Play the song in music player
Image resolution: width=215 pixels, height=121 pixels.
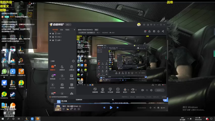click(x=111, y=108)
